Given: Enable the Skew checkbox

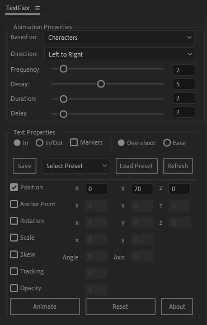Looking at the screenshot, I should [14, 254].
